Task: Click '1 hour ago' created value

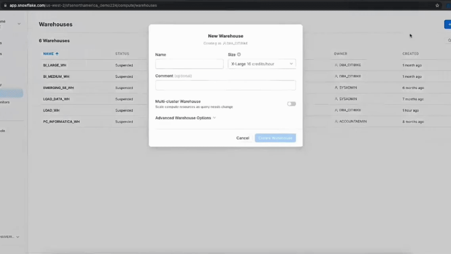Action: coord(411,110)
